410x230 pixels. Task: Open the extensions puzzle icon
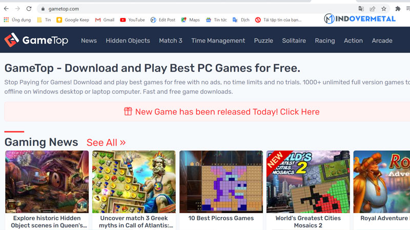398,9
